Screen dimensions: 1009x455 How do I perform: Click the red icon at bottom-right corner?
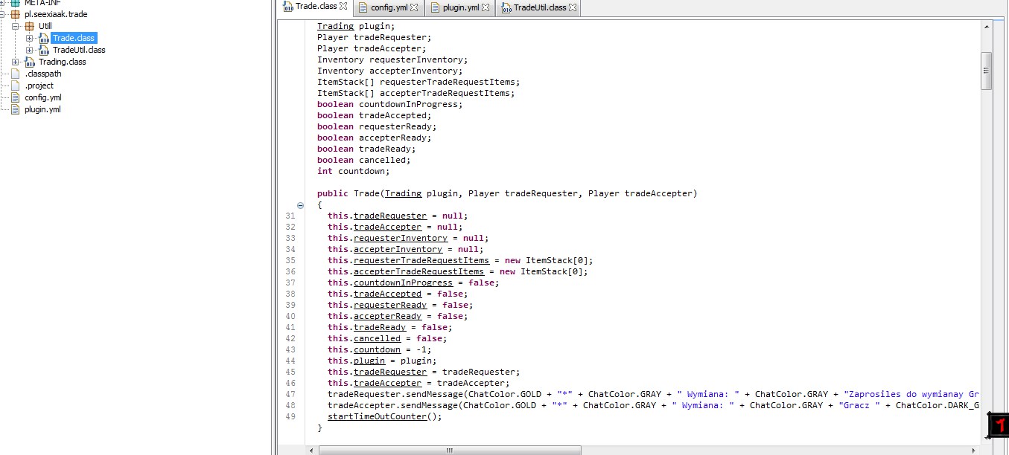click(998, 426)
